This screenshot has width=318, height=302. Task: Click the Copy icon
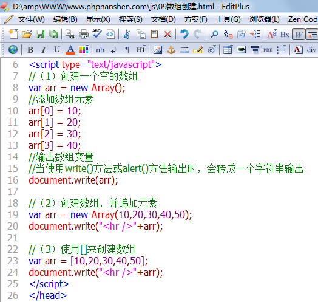pyautogui.click(x=141, y=34)
